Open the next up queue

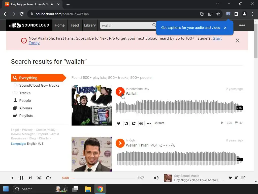[x=243, y=178]
